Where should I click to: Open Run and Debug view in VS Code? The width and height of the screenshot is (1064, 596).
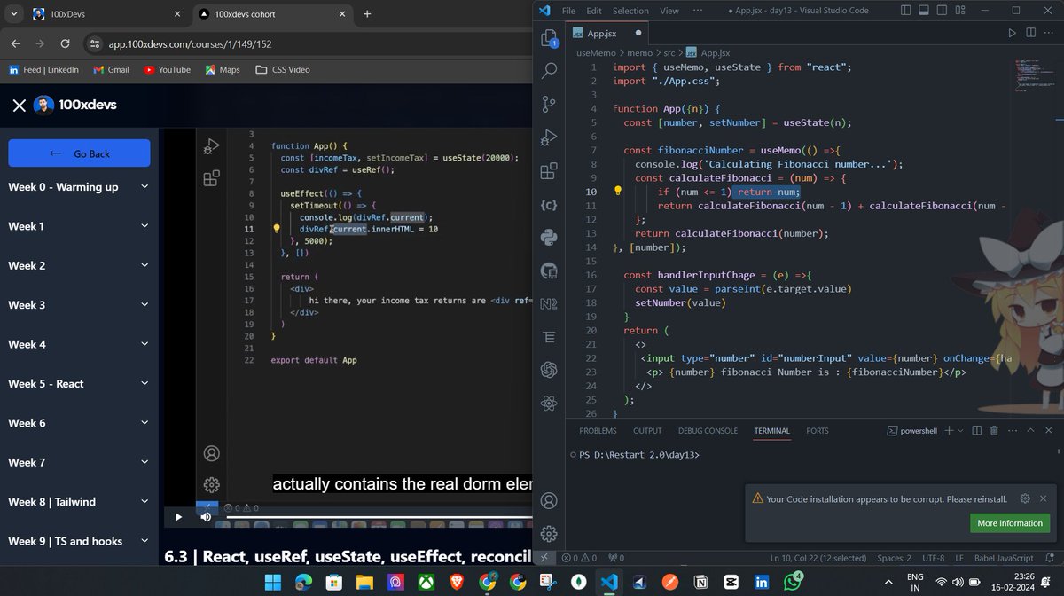549,137
